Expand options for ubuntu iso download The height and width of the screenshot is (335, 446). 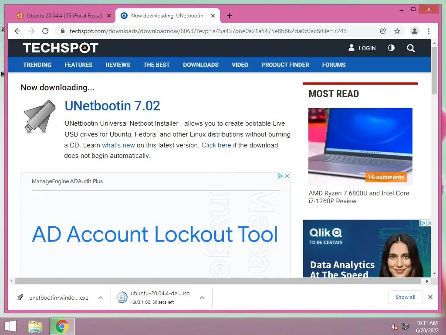[202, 297]
